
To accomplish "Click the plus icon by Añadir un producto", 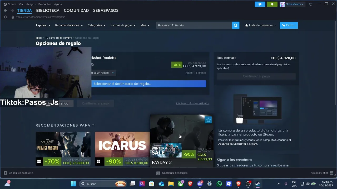I will point(6,173).
